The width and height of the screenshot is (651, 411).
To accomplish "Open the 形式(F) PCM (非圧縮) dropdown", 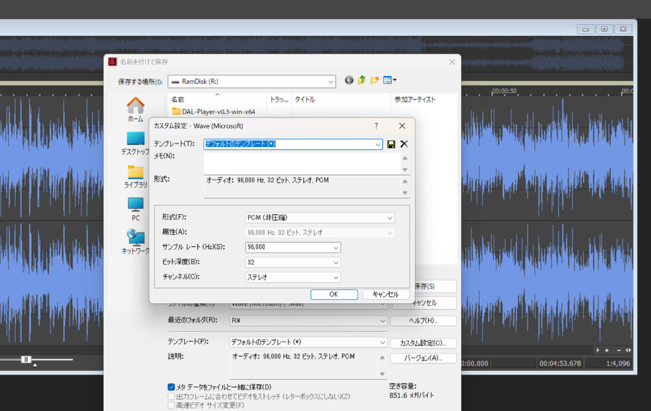I will [x=320, y=218].
